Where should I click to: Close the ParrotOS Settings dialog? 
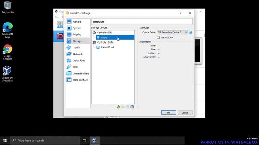point(190,13)
